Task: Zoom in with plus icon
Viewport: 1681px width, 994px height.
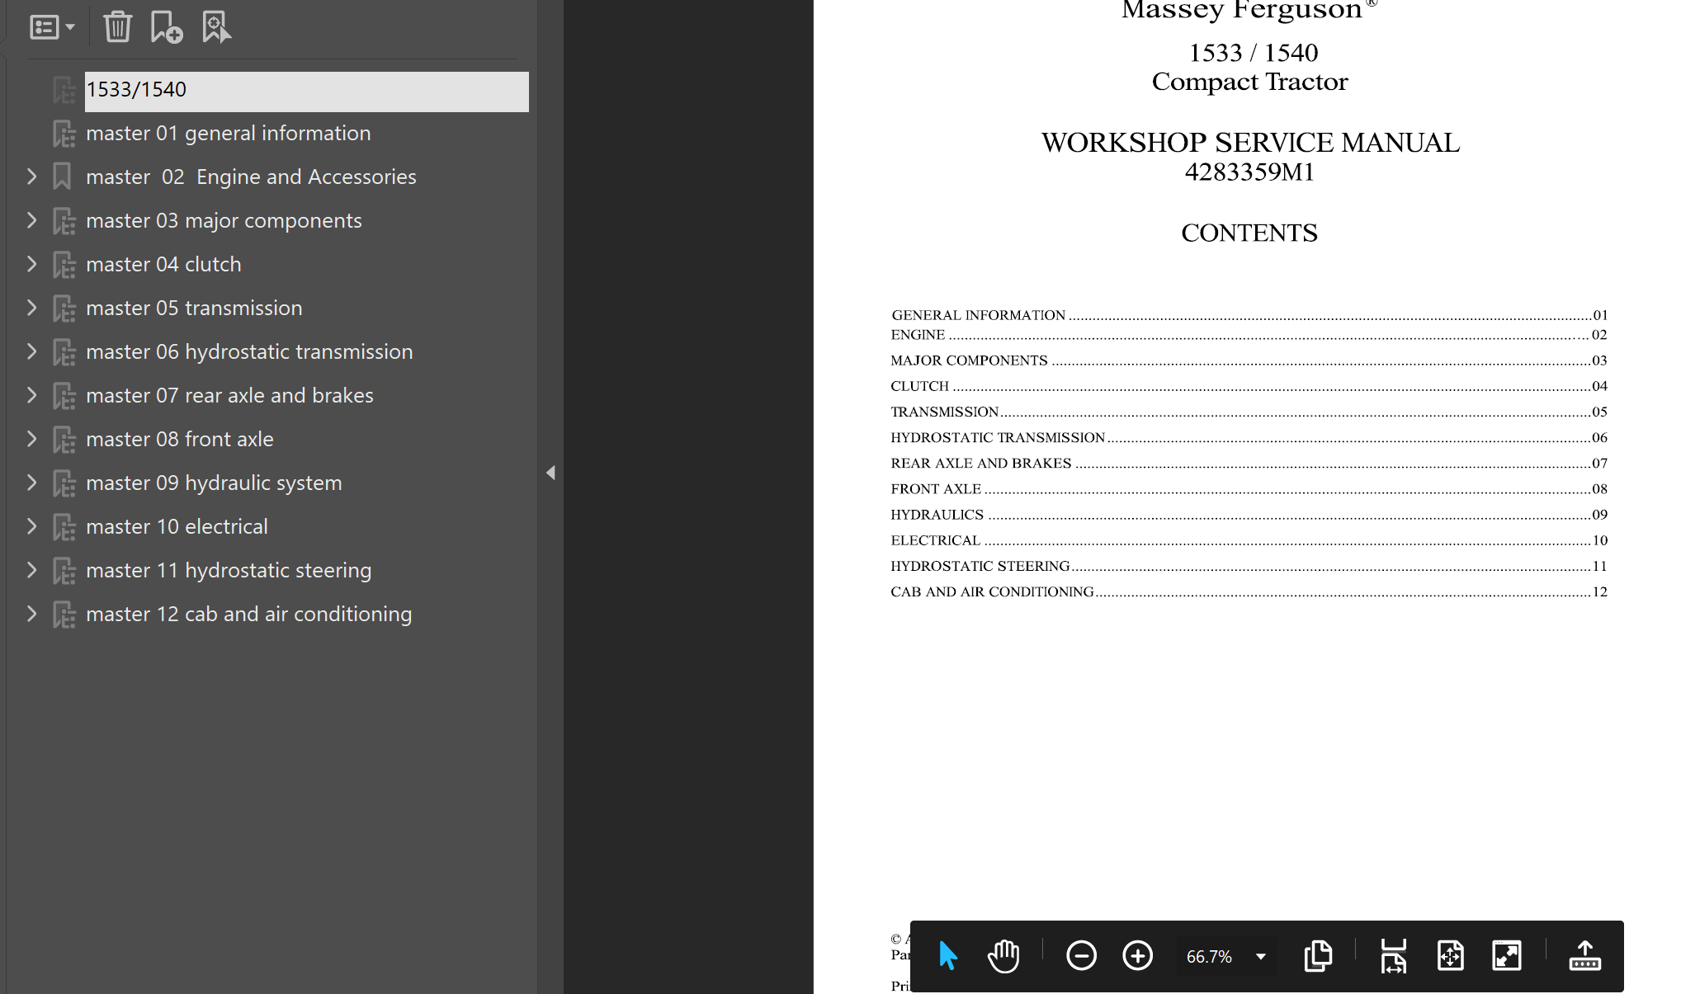Action: click(1138, 956)
